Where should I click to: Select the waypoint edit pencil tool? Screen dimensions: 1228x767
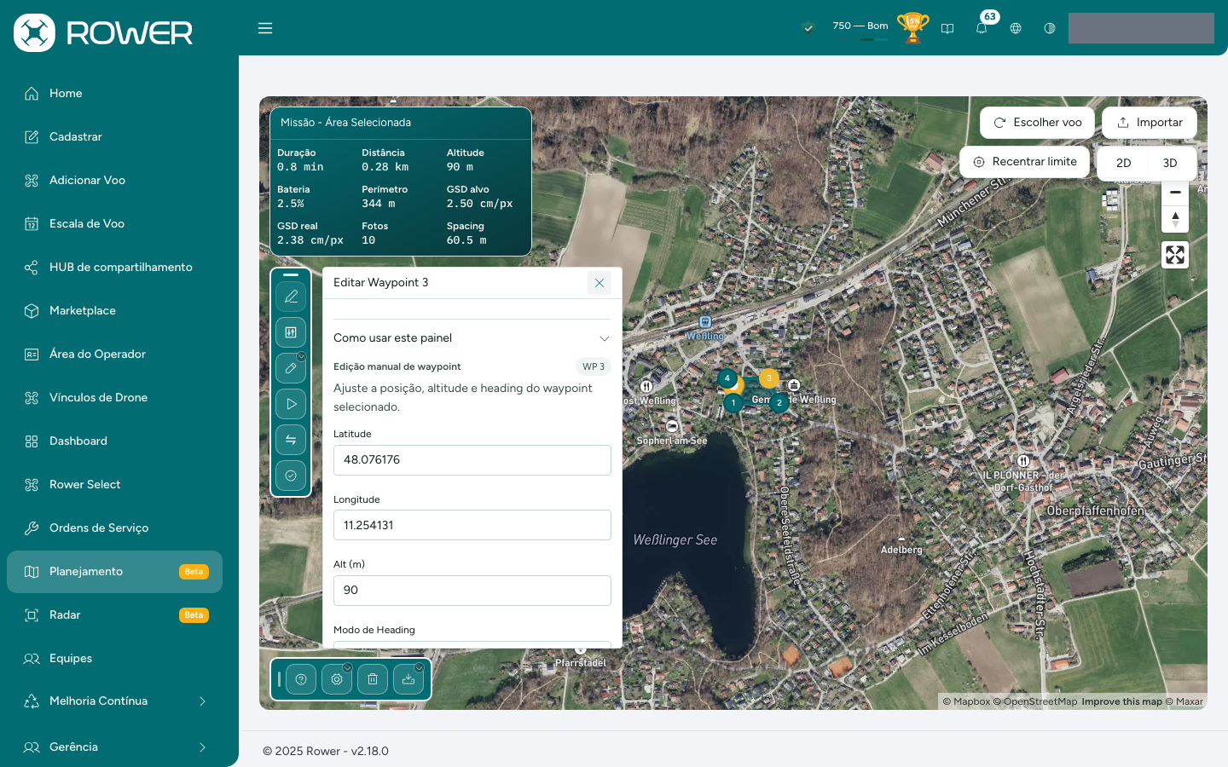[x=291, y=368]
